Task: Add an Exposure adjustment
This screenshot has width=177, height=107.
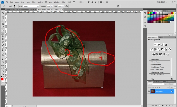Action: click(166, 44)
